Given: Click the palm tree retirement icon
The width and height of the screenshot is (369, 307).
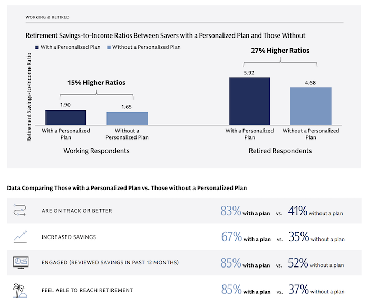Looking at the screenshot, I should click(19, 289).
